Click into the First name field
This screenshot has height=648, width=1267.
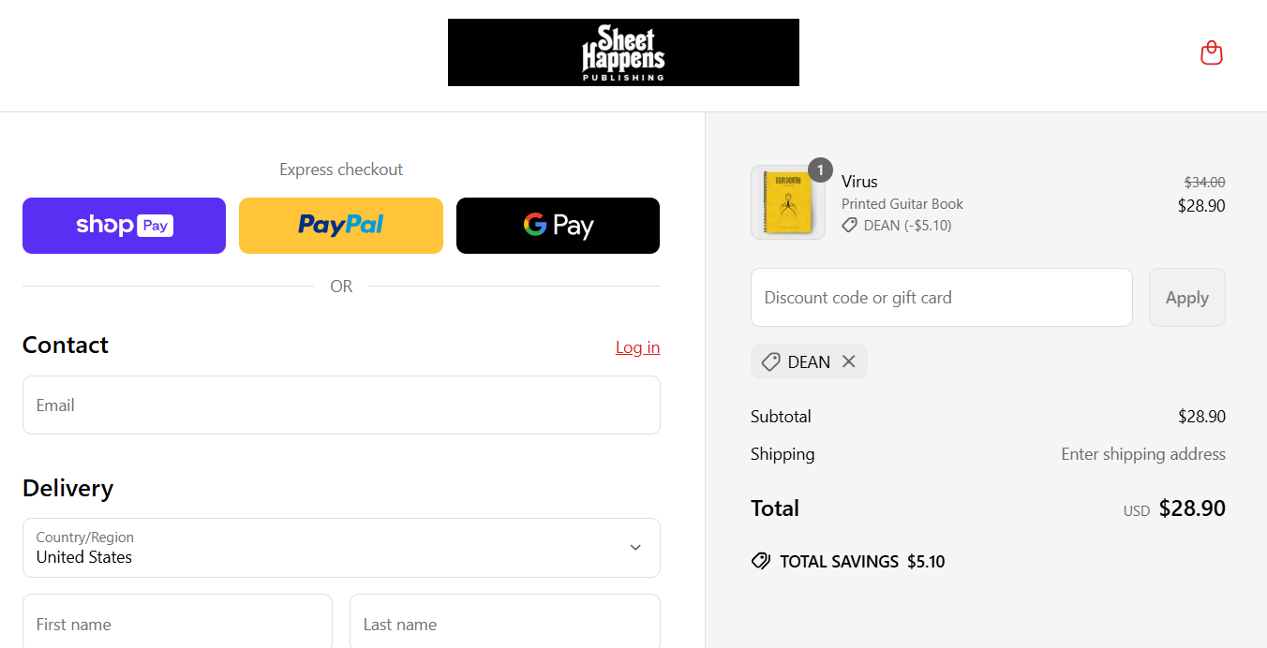177,624
